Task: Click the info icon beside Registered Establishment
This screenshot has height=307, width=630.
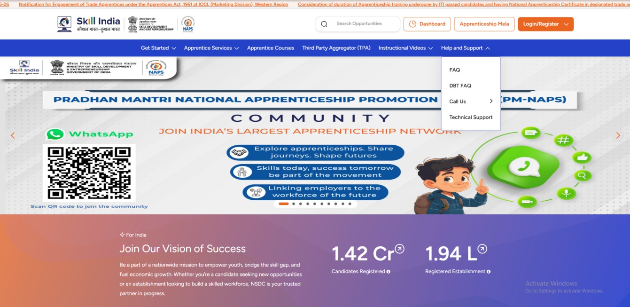Action: (x=489, y=271)
